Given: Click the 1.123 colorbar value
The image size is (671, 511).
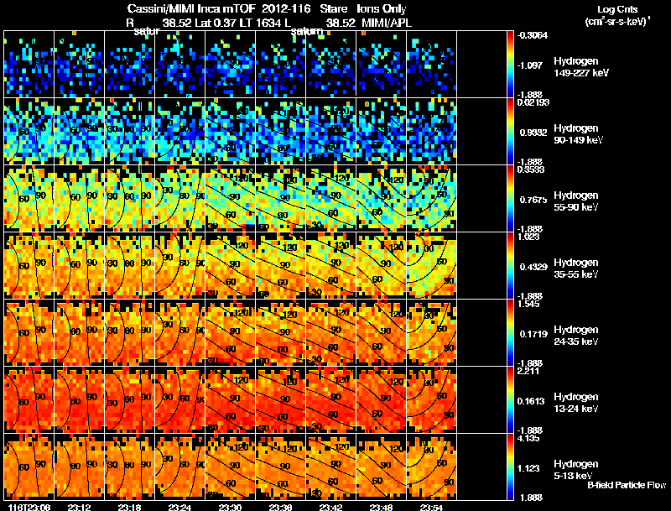Looking at the screenshot, I should [x=528, y=468].
